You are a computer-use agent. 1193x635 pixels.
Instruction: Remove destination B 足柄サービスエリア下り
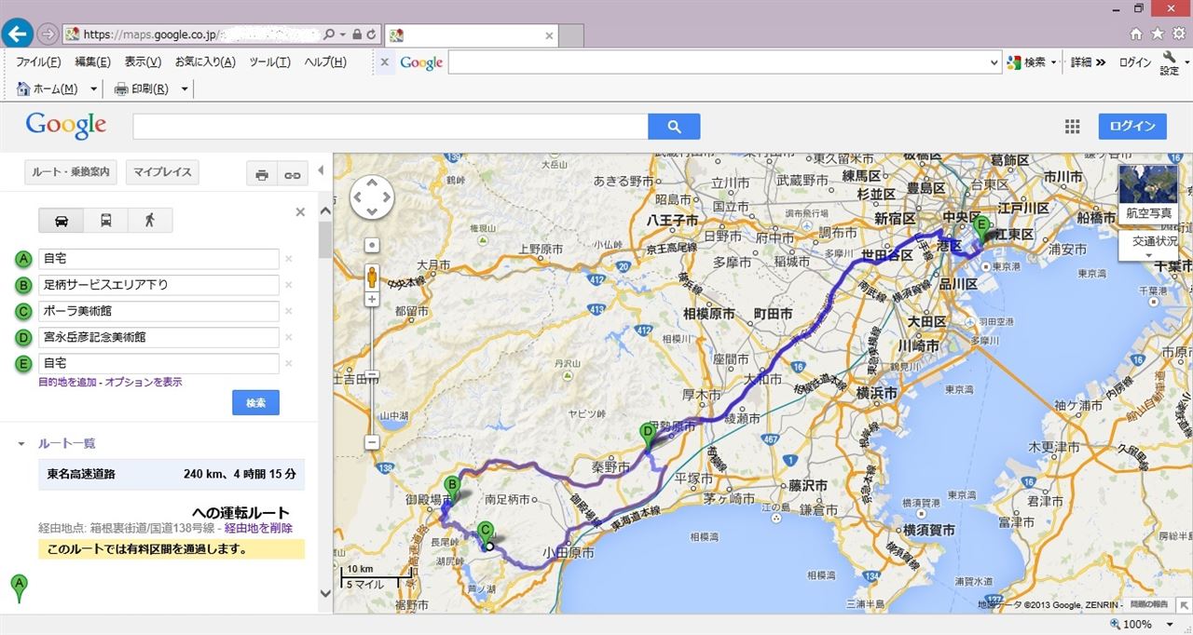[x=289, y=285]
